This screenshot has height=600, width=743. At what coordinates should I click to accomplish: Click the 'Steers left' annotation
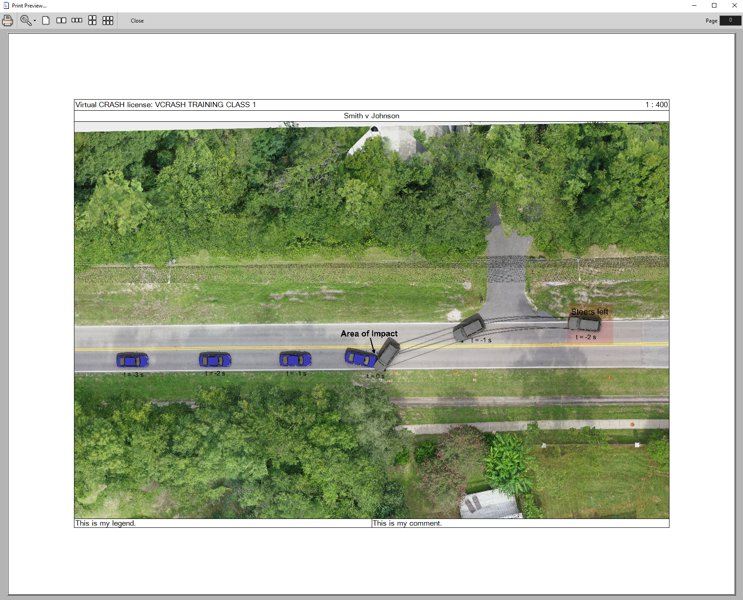tap(590, 312)
